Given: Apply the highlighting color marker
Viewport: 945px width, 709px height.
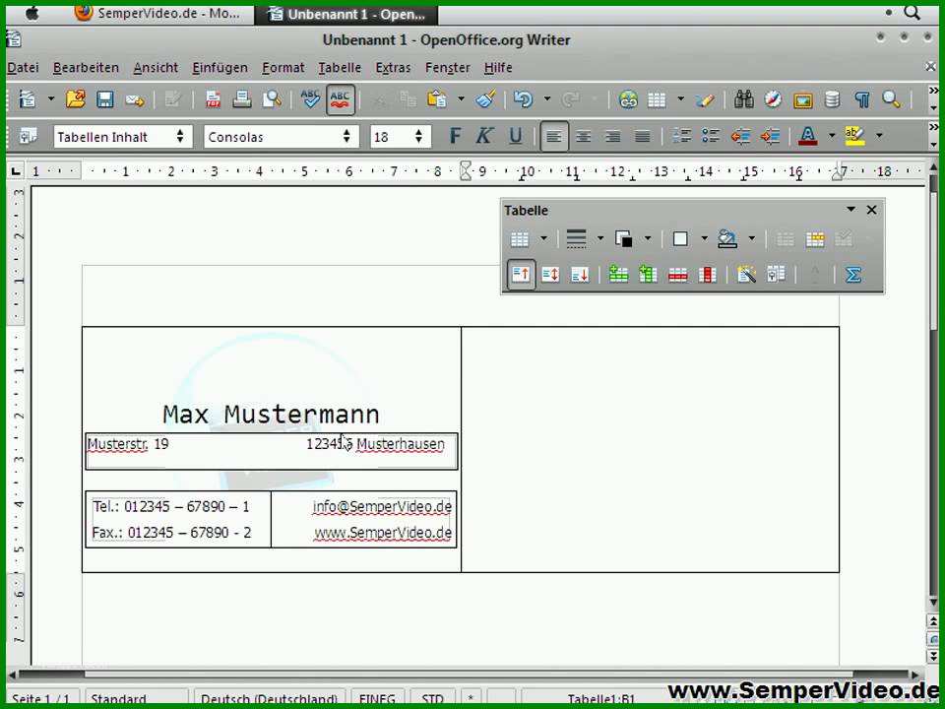Looking at the screenshot, I should (854, 136).
